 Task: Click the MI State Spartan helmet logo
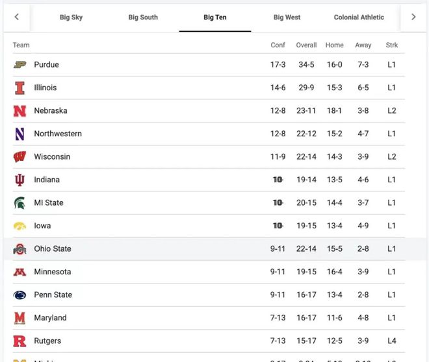tap(19, 203)
